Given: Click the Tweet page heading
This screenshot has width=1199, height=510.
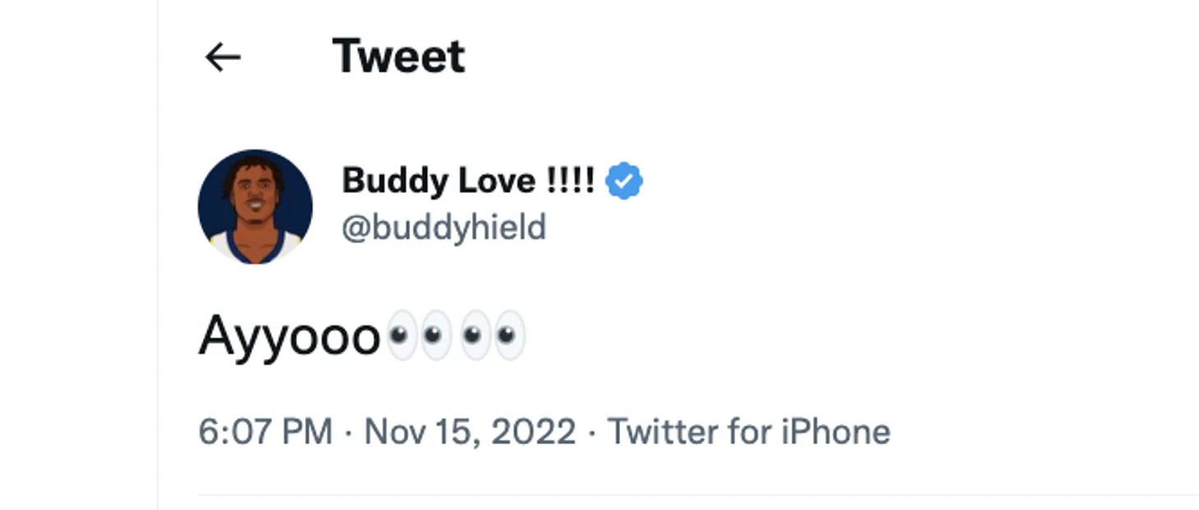Looking at the screenshot, I should click(398, 57).
